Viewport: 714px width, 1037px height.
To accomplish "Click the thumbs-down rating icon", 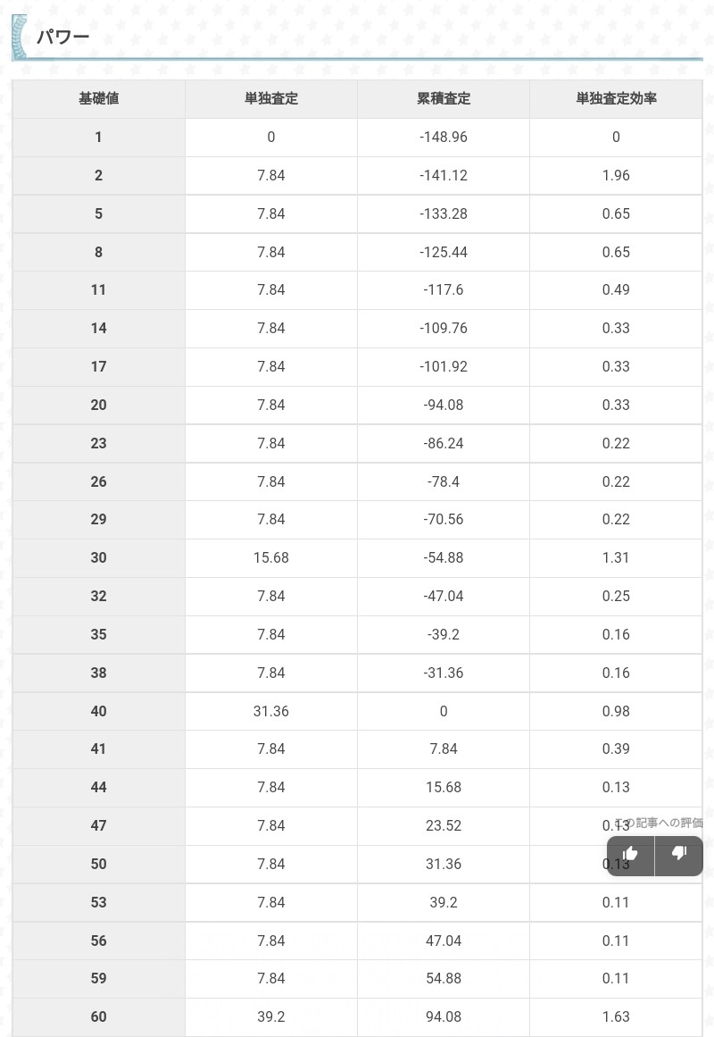I will [679, 855].
